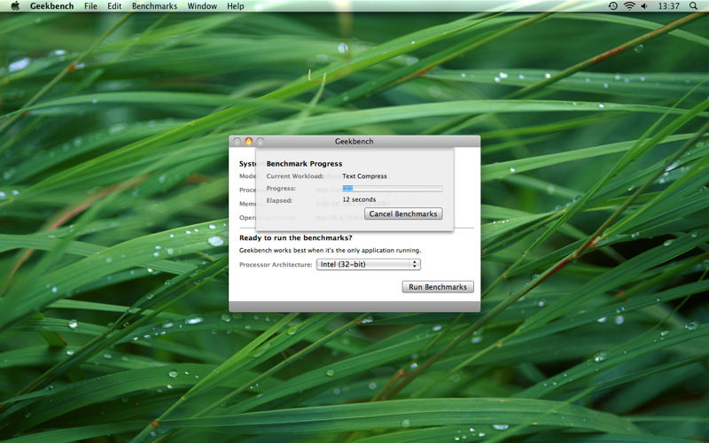Click the Progress label in the sheet

coord(281,188)
